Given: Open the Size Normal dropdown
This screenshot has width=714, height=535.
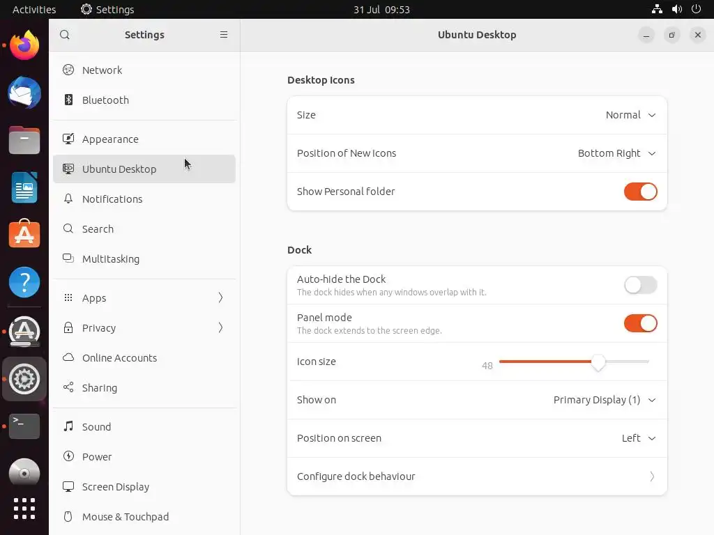Looking at the screenshot, I should pos(630,115).
